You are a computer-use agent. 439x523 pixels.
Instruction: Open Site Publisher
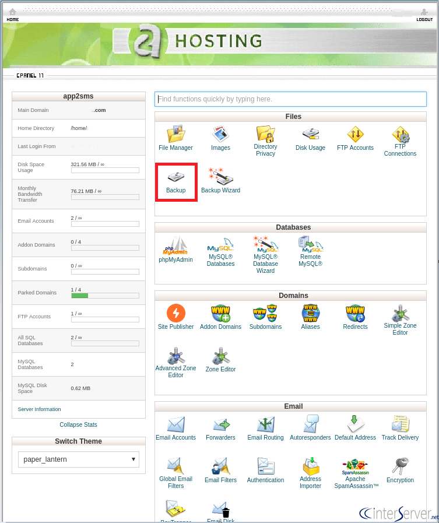tap(175, 317)
